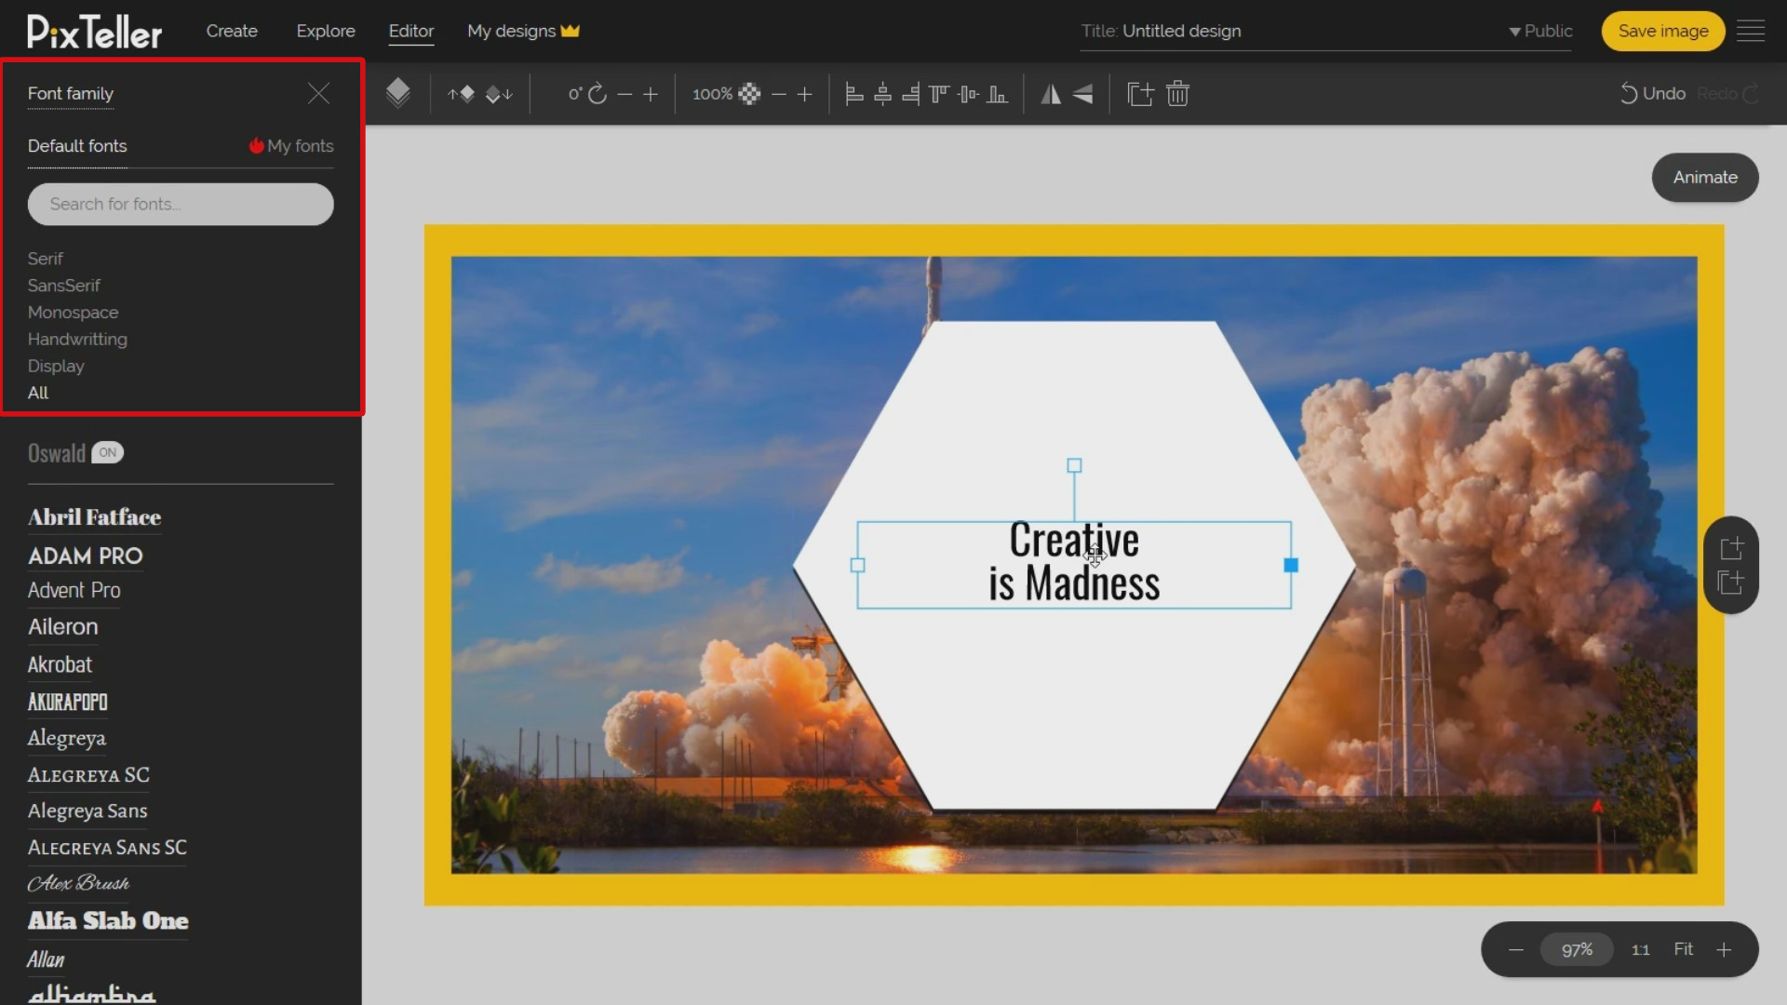
Task: Select the rotate element icon
Action: (x=599, y=93)
